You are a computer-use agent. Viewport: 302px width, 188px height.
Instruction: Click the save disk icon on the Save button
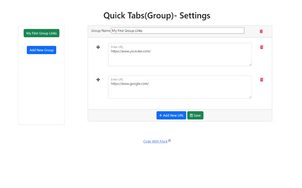(x=192, y=115)
